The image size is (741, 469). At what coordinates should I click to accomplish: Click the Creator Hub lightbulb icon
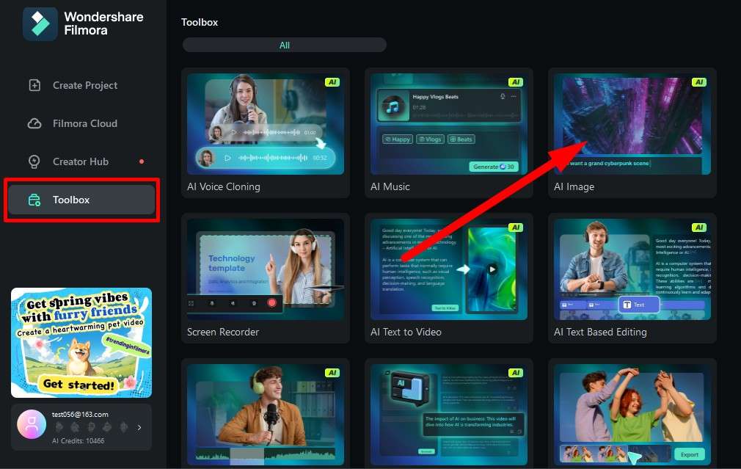34,161
